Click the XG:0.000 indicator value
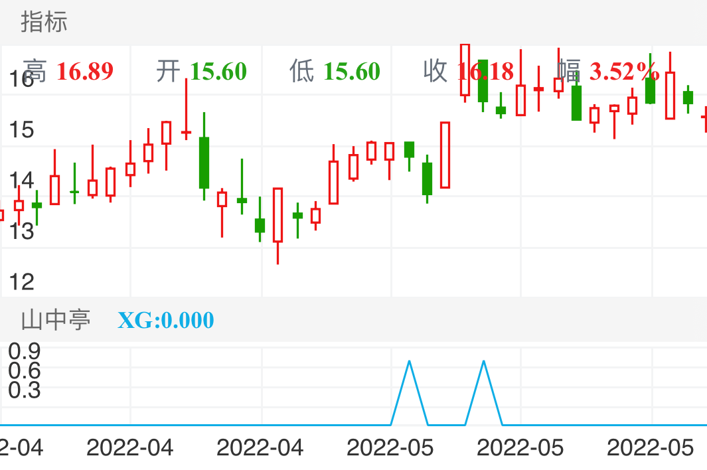The image size is (707, 470). (166, 321)
